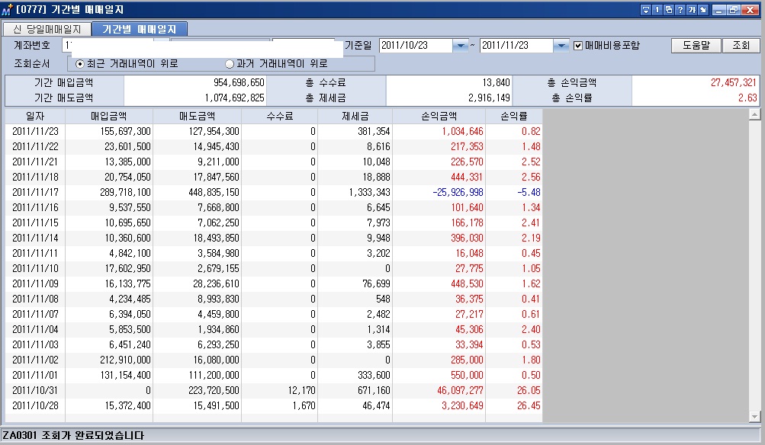The width and height of the screenshot is (765, 445).
Task: Select the 기간별 매매일지 tab
Action: pyautogui.click(x=140, y=29)
